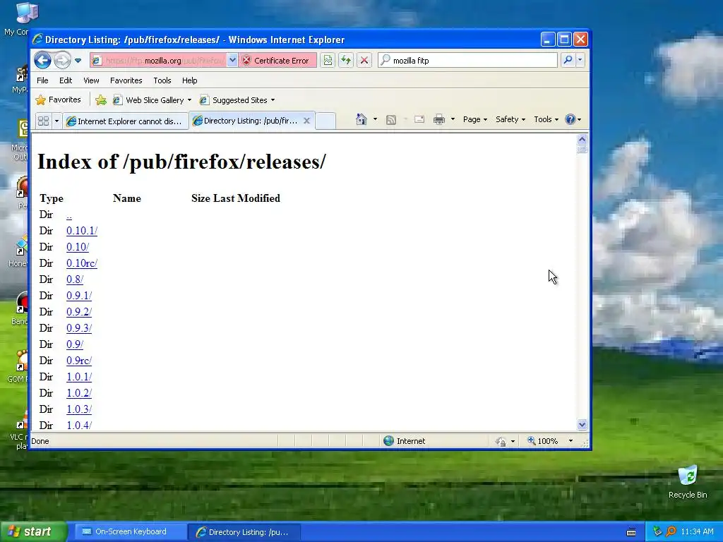Click the scrollbar down arrow

click(x=582, y=424)
